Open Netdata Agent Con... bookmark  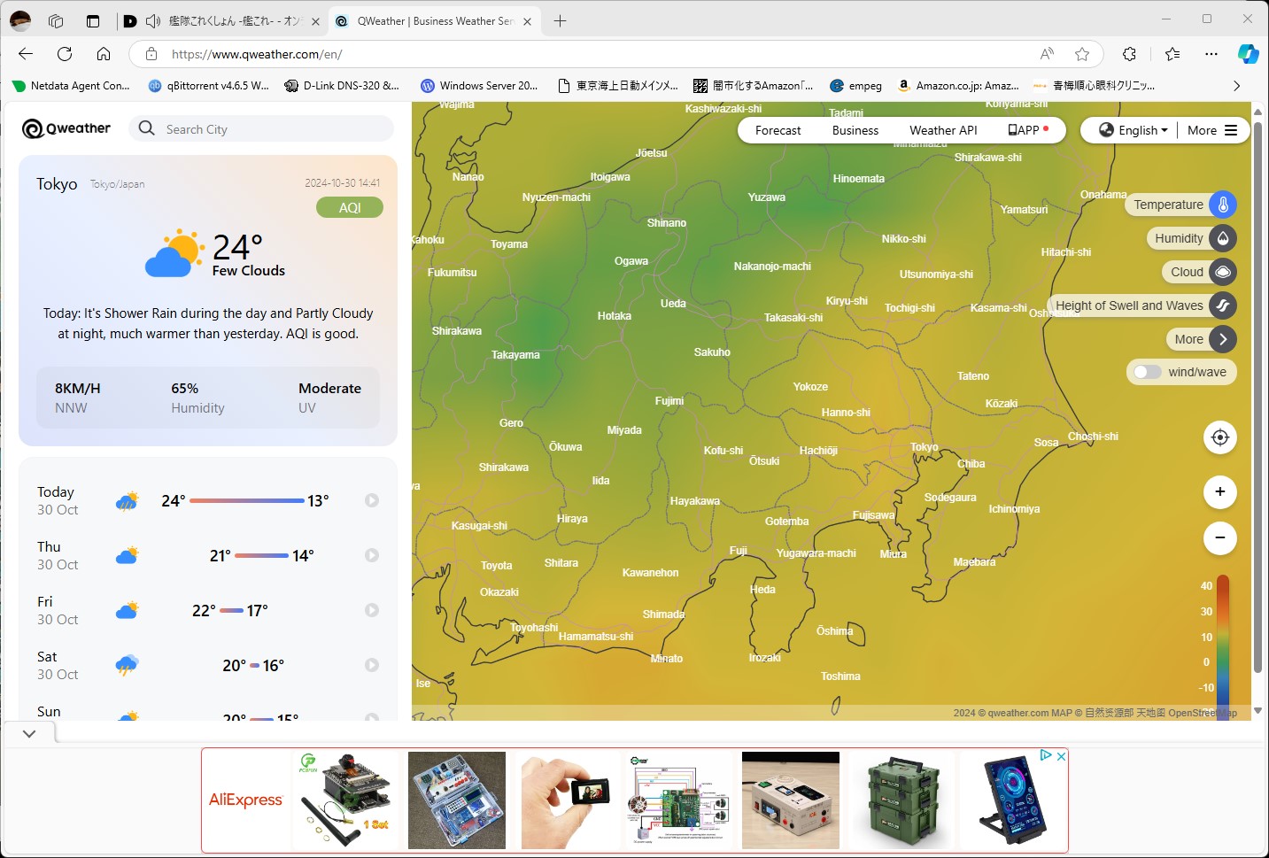point(71,86)
